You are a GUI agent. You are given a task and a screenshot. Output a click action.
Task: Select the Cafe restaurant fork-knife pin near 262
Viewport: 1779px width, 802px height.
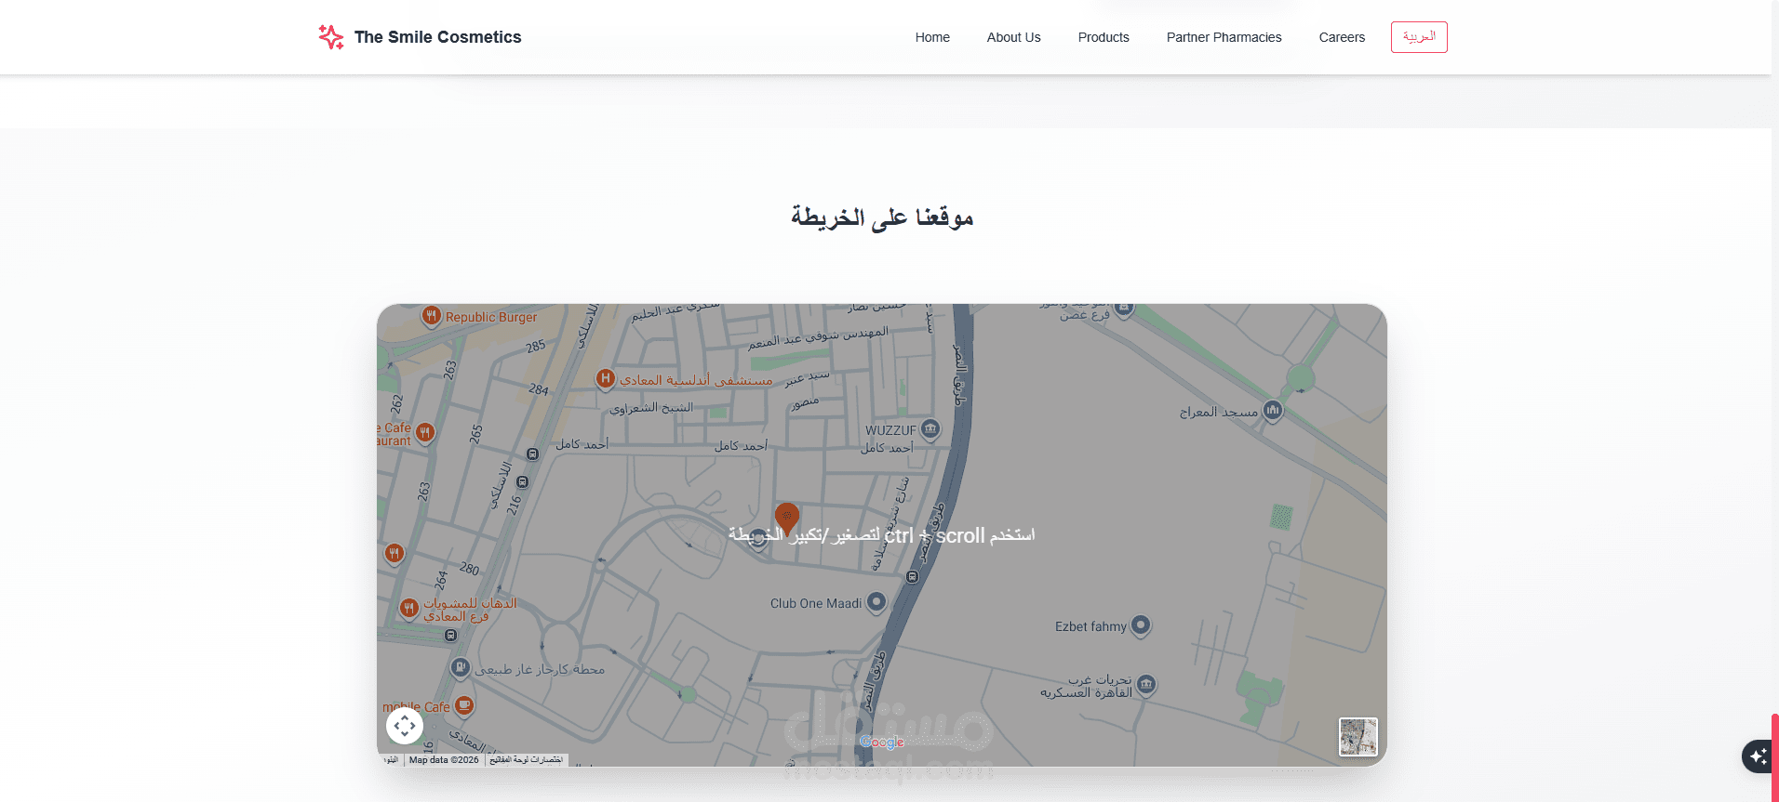425,432
